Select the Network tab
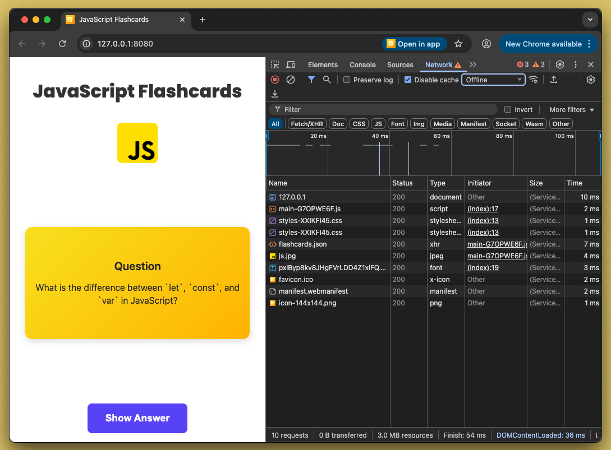The width and height of the screenshot is (611, 450). [x=443, y=65]
